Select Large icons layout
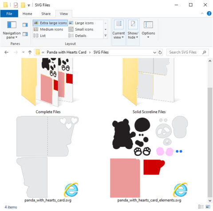The image size is (213, 211). [x=82, y=23]
